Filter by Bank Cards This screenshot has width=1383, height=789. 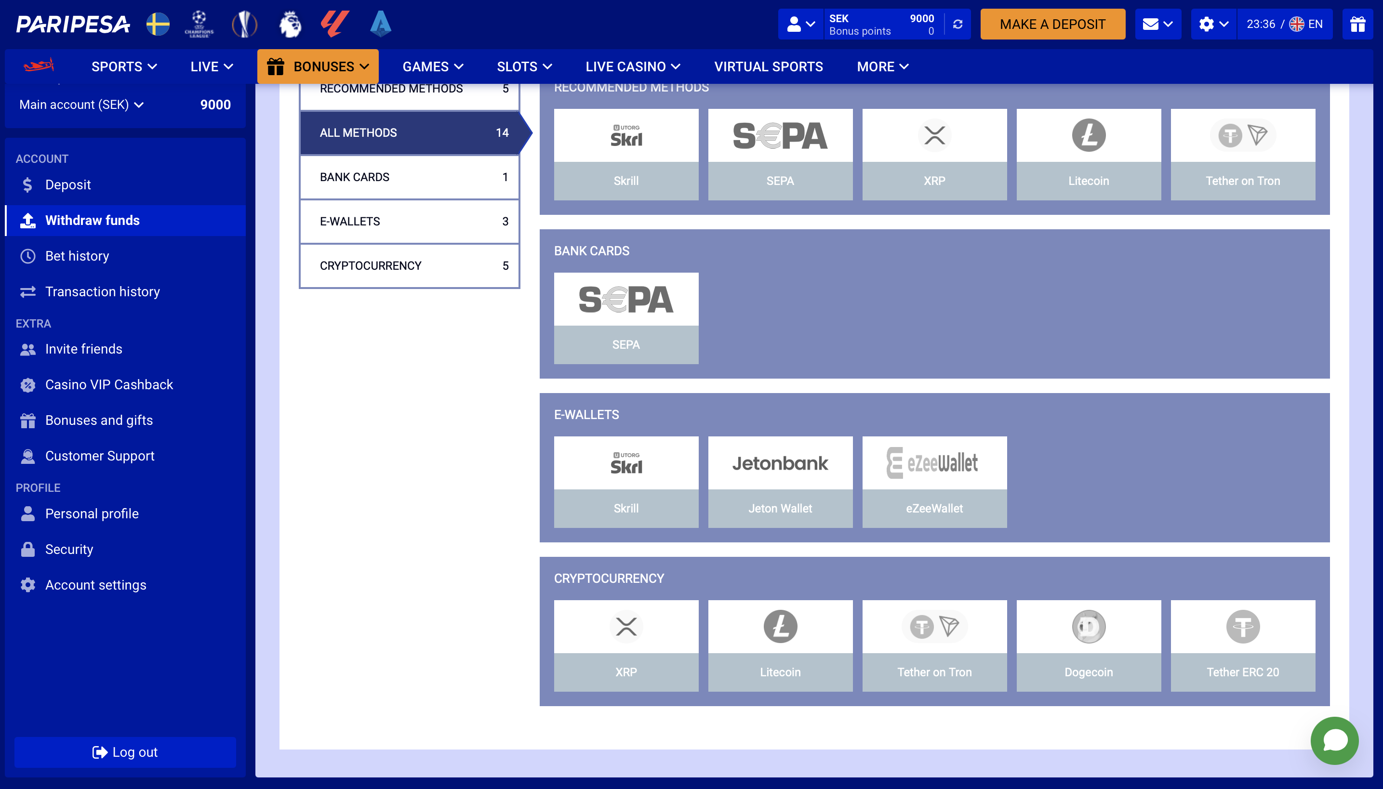tap(410, 177)
